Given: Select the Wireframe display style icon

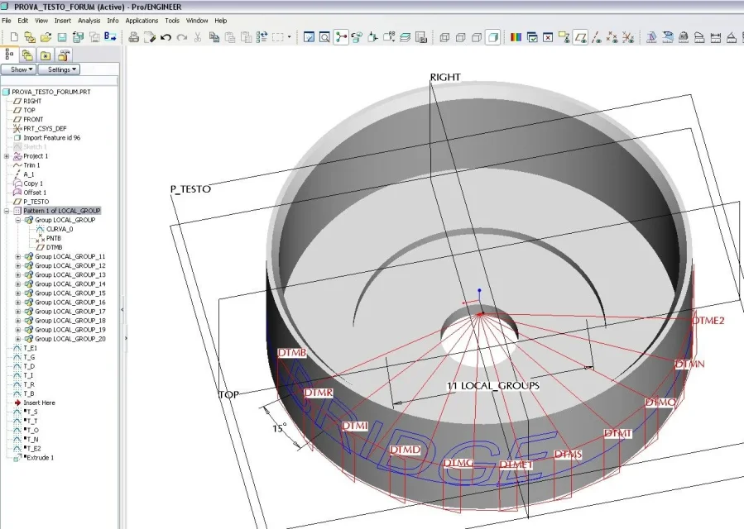Looking at the screenshot, I should tap(444, 37).
